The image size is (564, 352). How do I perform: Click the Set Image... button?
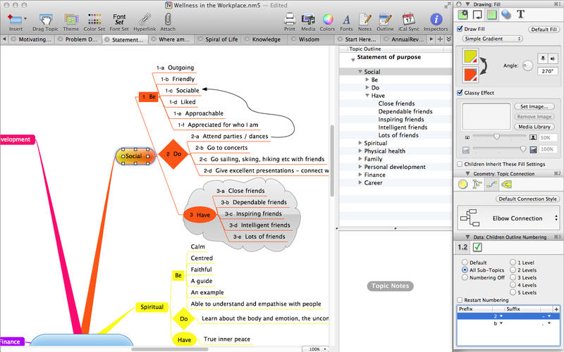point(534,106)
